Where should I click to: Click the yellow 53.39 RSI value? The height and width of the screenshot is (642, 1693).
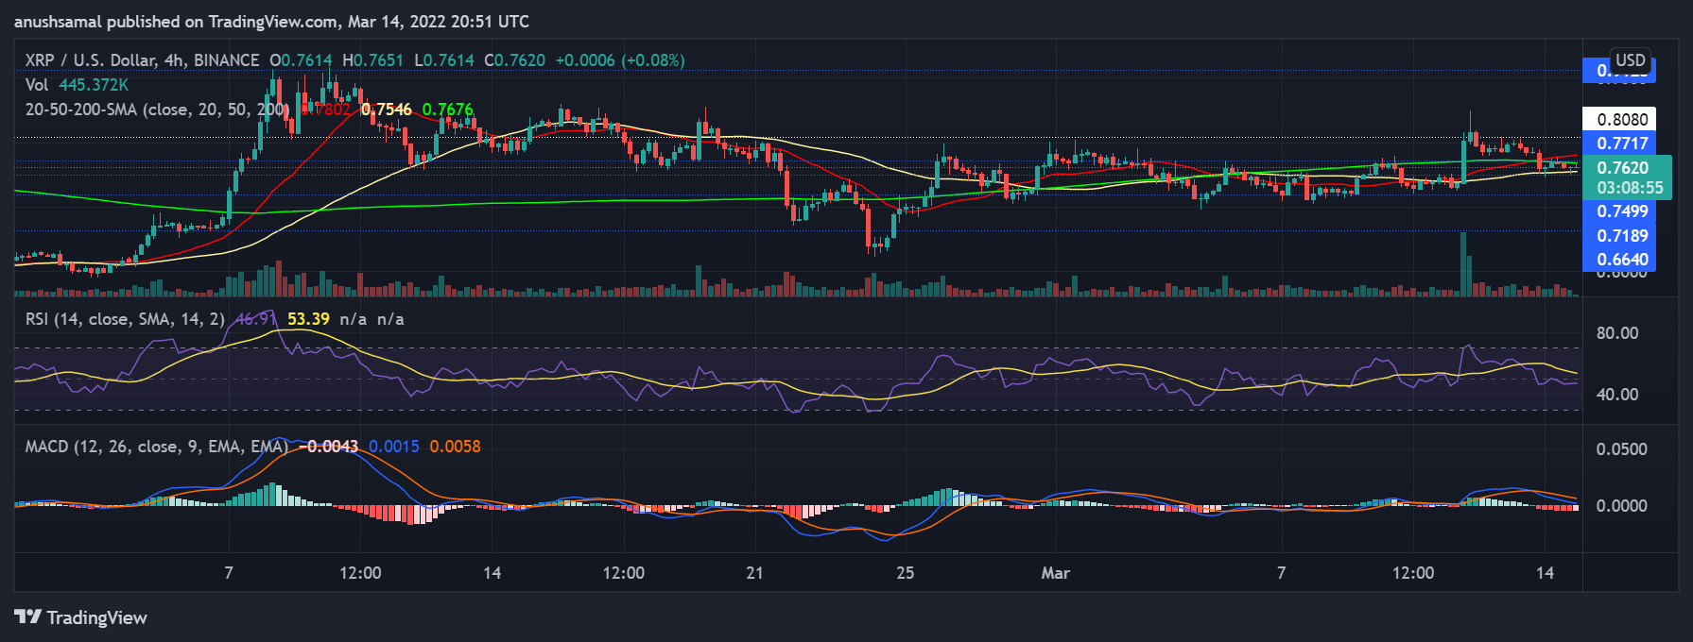pos(308,319)
